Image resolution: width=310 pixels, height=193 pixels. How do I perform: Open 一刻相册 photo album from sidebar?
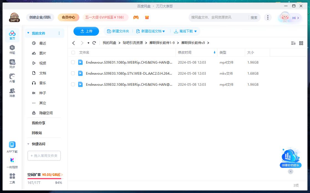(x=12, y=162)
